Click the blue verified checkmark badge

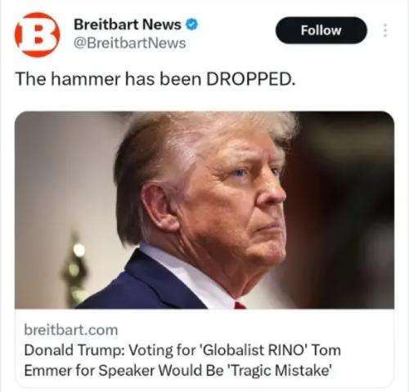(x=192, y=24)
